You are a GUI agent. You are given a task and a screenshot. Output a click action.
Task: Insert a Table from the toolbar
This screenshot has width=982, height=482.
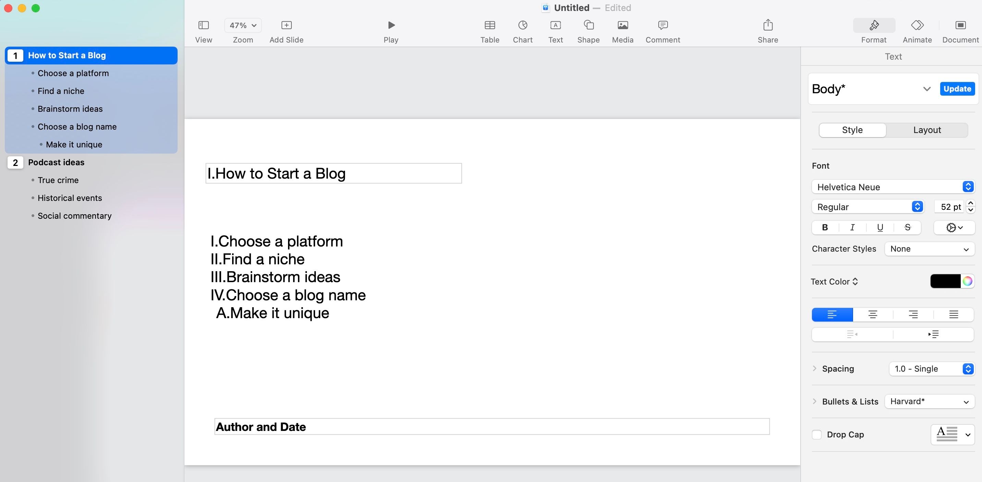(490, 25)
